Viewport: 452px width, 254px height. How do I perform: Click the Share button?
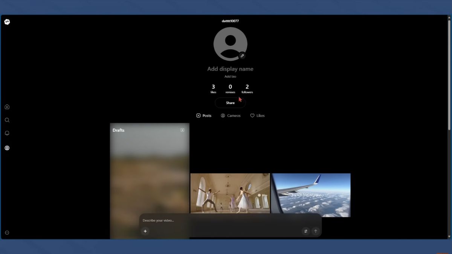[x=230, y=103]
